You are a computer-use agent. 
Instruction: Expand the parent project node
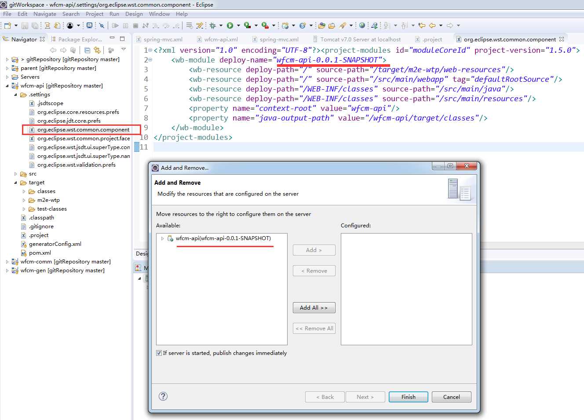[x=7, y=68]
